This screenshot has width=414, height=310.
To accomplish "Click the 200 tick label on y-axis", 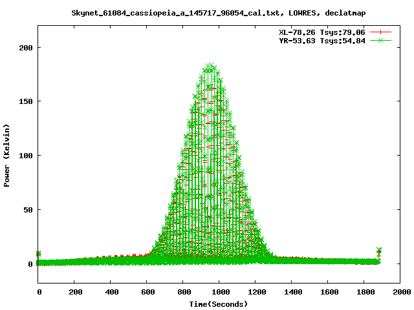I will pos(26,48).
